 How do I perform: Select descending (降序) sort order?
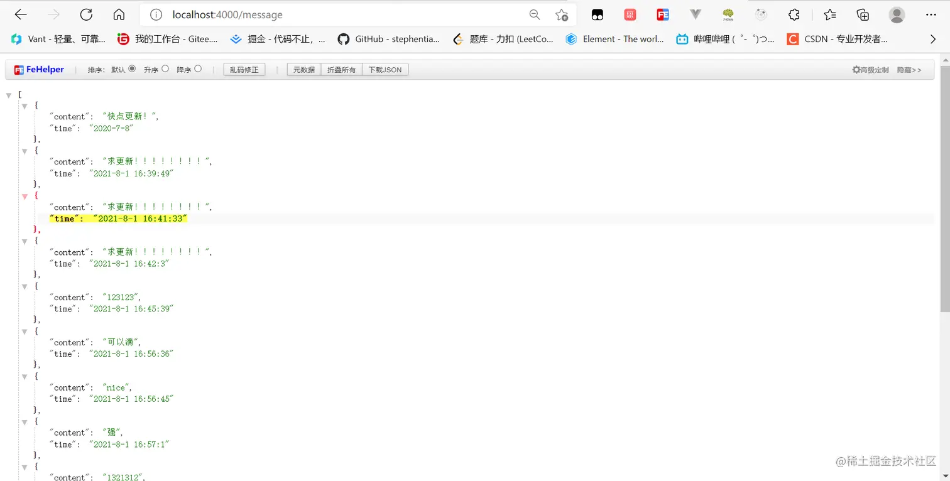198,69
